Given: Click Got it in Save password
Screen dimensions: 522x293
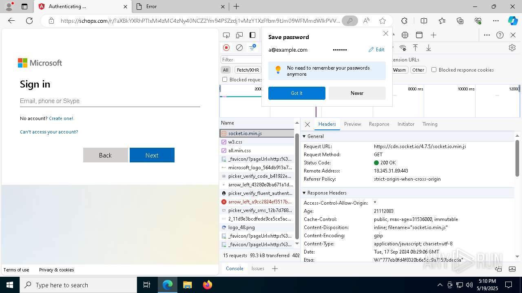Looking at the screenshot, I should point(297,93).
